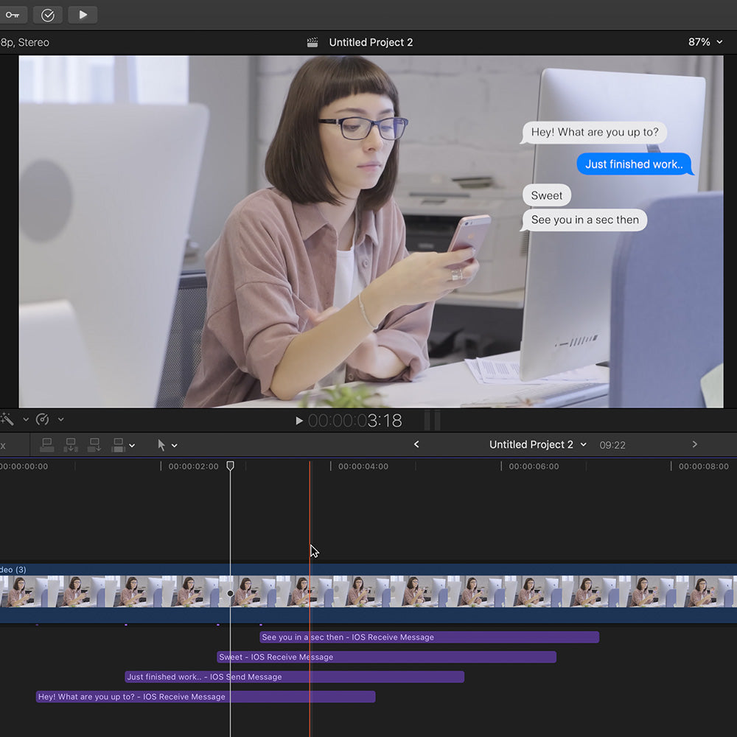This screenshot has height=737, width=737.
Task: Select the 'Just finished work..' Send Message clip
Action: [x=294, y=677]
